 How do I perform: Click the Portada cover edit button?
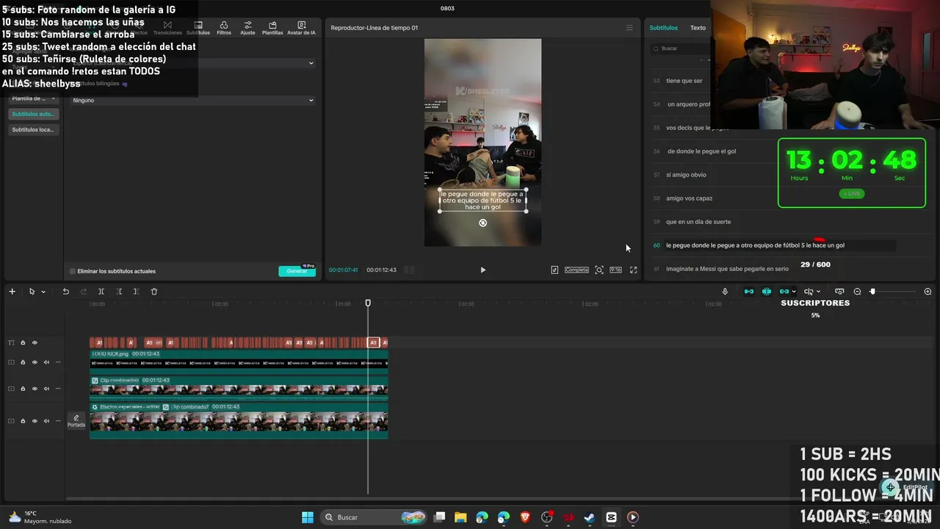click(x=76, y=421)
